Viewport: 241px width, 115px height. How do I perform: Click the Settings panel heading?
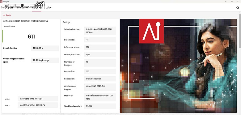coord(66,22)
